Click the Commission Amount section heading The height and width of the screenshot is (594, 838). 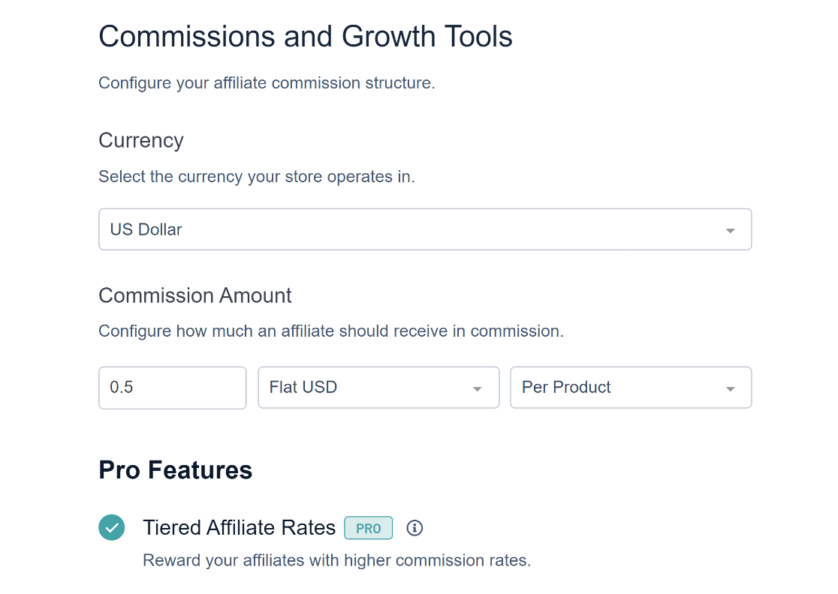pyautogui.click(x=195, y=295)
